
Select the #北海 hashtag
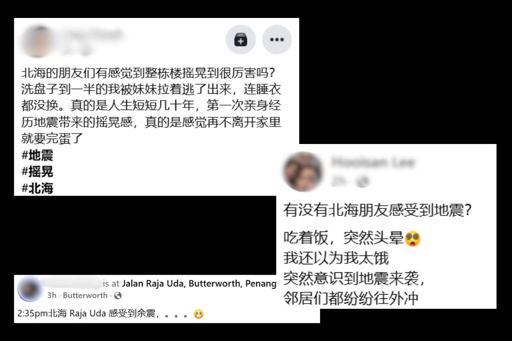pyautogui.click(x=37, y=188)
